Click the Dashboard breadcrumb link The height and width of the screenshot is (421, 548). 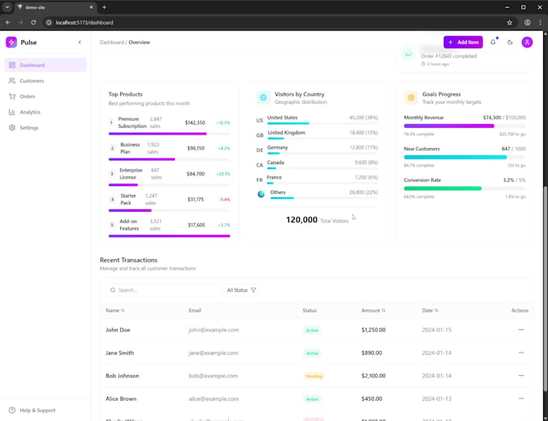coord(112,42)
